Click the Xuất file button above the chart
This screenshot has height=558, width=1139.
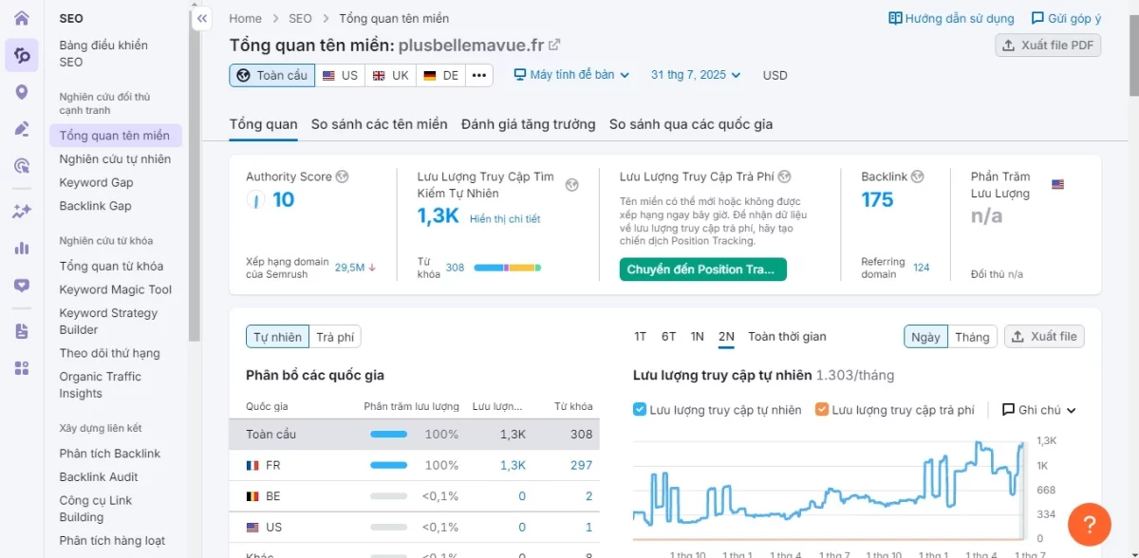pyautogui.click(x=1044, y=337)
